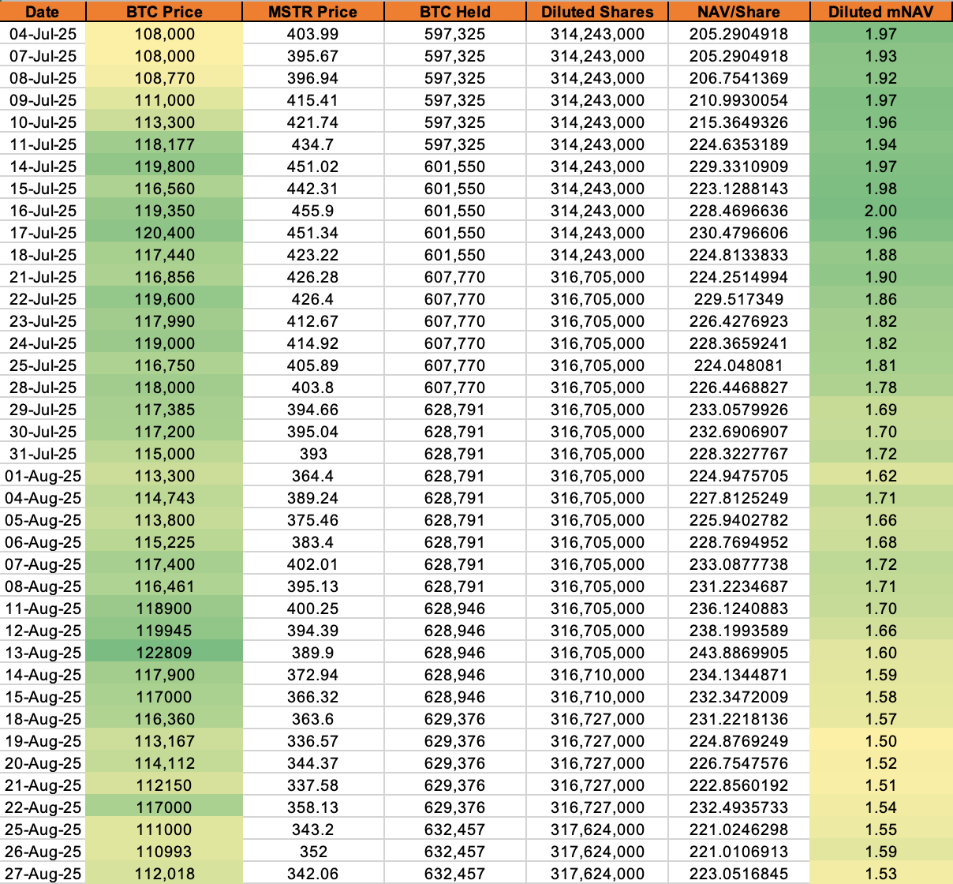Click MSTR price cell 395.67
Viewport: 953px width, 884px height.
click(x=312, y=56)
